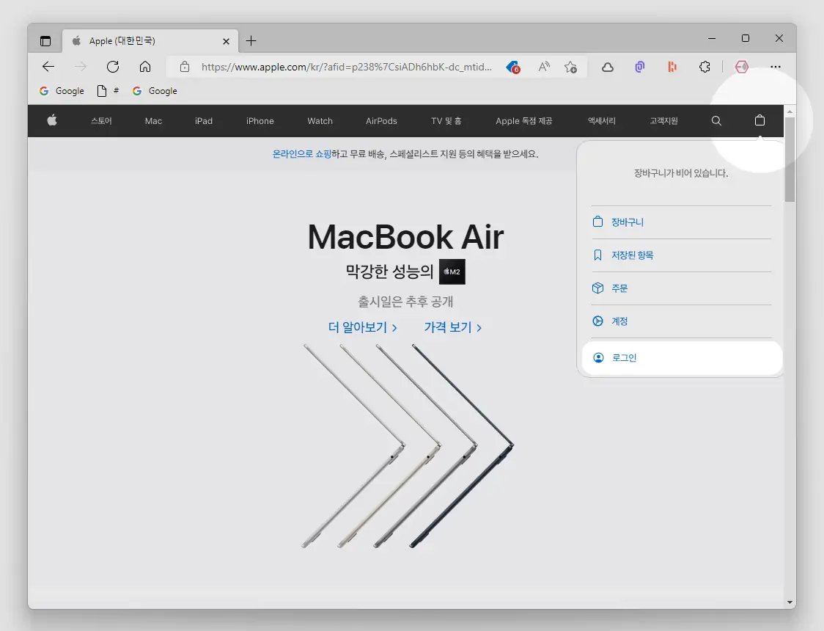
Task: Open the shopping bag icon
Action: 759,121
